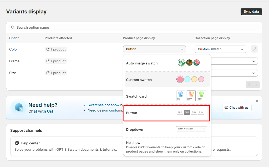
Task: Select the Auto image swatch option
Action: (x=167, y=63)
